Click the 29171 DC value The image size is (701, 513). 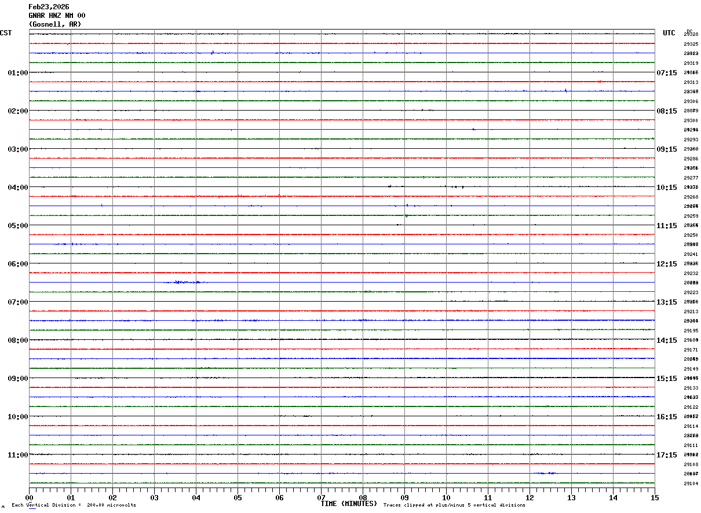(x=691, y=350)
